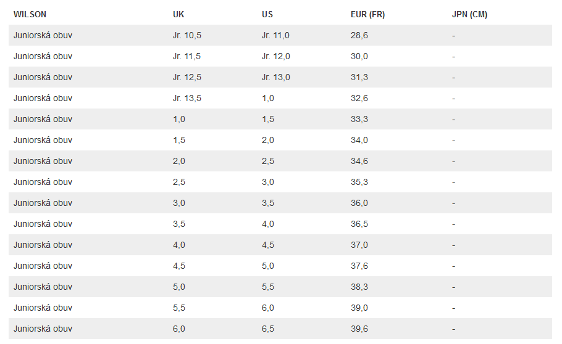Select the EUR size 33,3 cell

(359, 120)
